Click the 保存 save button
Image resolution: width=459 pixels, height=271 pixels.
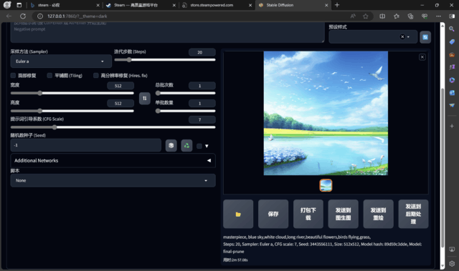273,214
